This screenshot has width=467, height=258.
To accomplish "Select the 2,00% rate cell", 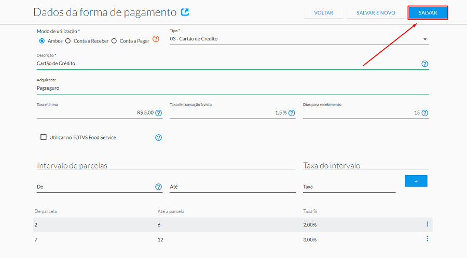I will (310, 225).
